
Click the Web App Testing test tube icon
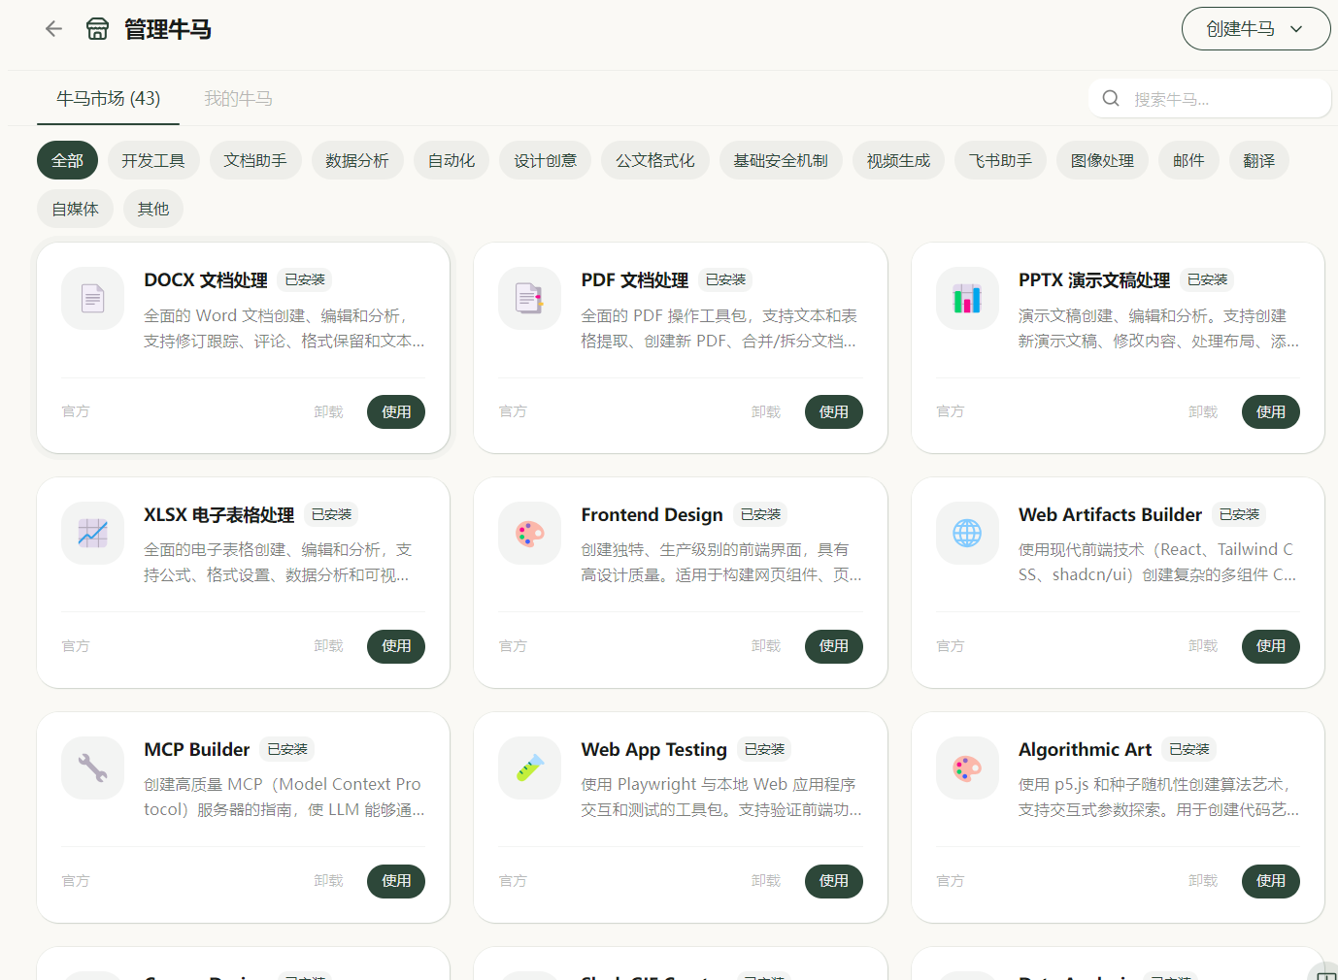point(530,768)
